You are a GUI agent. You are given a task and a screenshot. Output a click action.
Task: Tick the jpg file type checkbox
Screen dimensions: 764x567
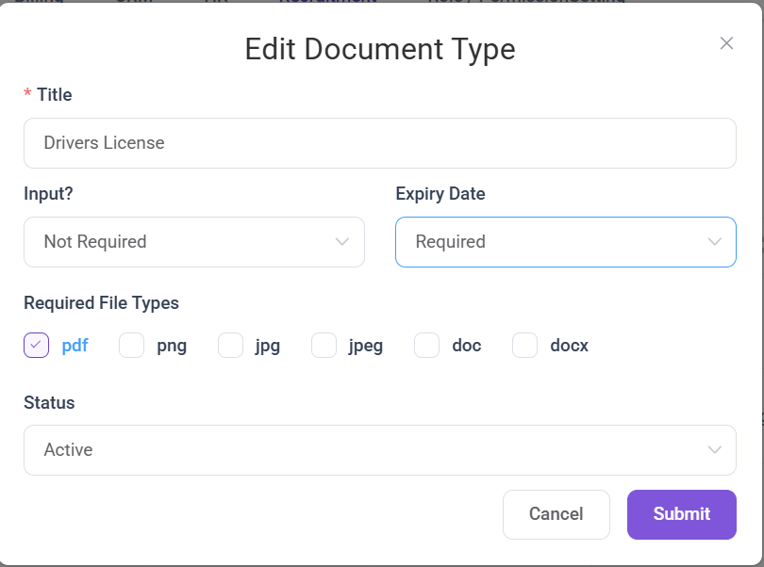tap(230, 346)
